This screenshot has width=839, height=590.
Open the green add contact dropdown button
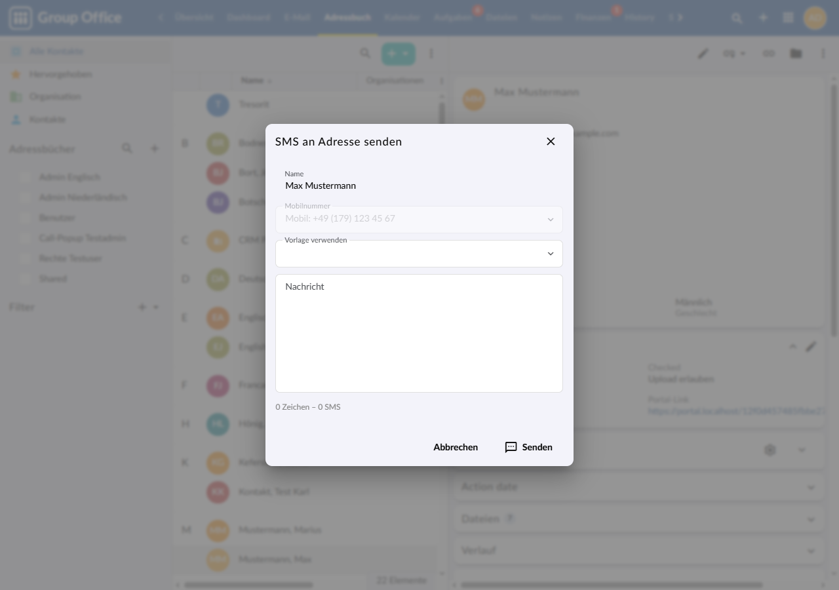(x=399, y=54)
